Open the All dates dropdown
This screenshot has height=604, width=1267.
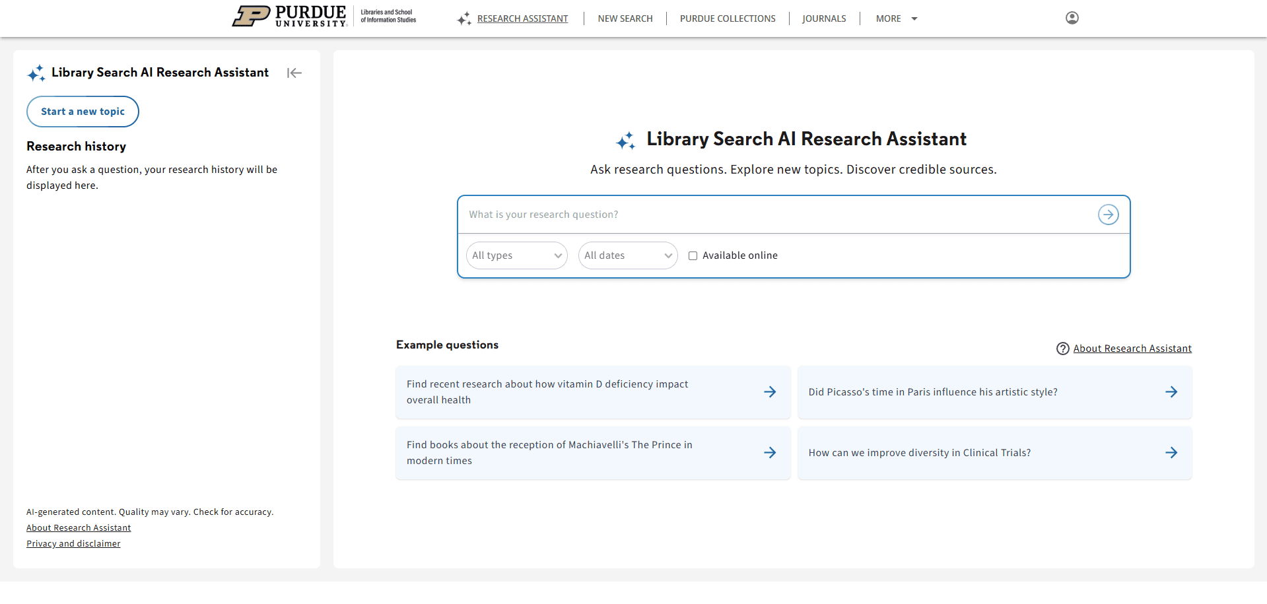pos(628,255)
